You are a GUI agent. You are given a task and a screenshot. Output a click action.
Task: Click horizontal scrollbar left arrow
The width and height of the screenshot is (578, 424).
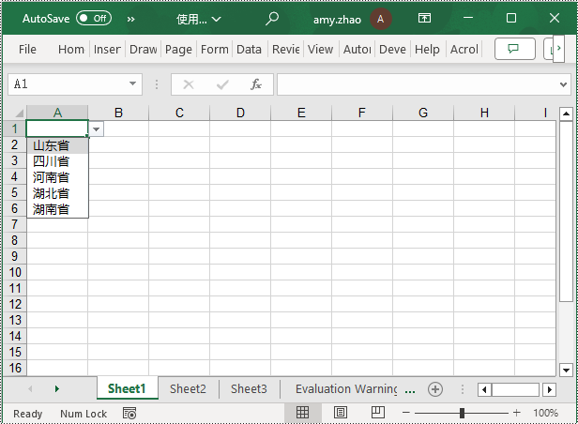click(x=484, y=389)
